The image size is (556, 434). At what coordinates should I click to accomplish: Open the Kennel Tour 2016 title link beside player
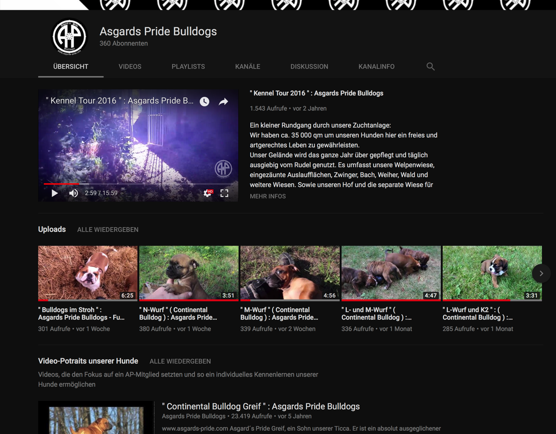pyautogui.click(x=317, y=93)
